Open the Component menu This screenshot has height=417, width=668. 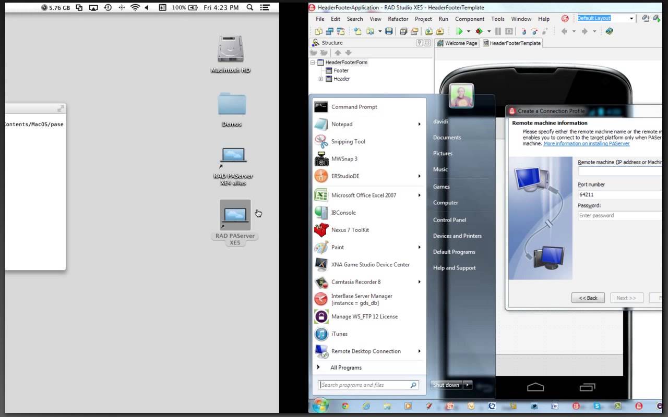click(x=470, y=19)
